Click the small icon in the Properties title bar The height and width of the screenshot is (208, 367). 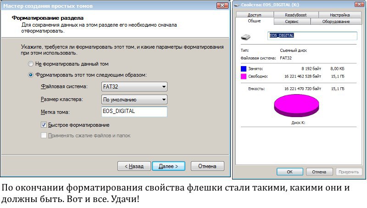tap(237, 5)
